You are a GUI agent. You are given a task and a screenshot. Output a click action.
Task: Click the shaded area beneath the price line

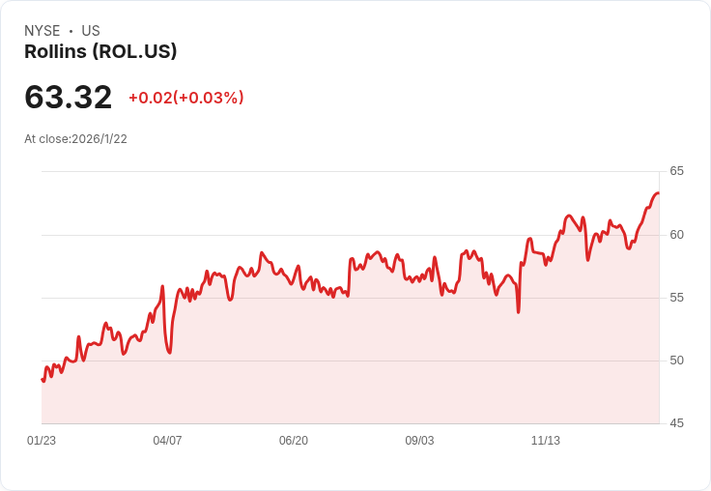coord(348,367)
